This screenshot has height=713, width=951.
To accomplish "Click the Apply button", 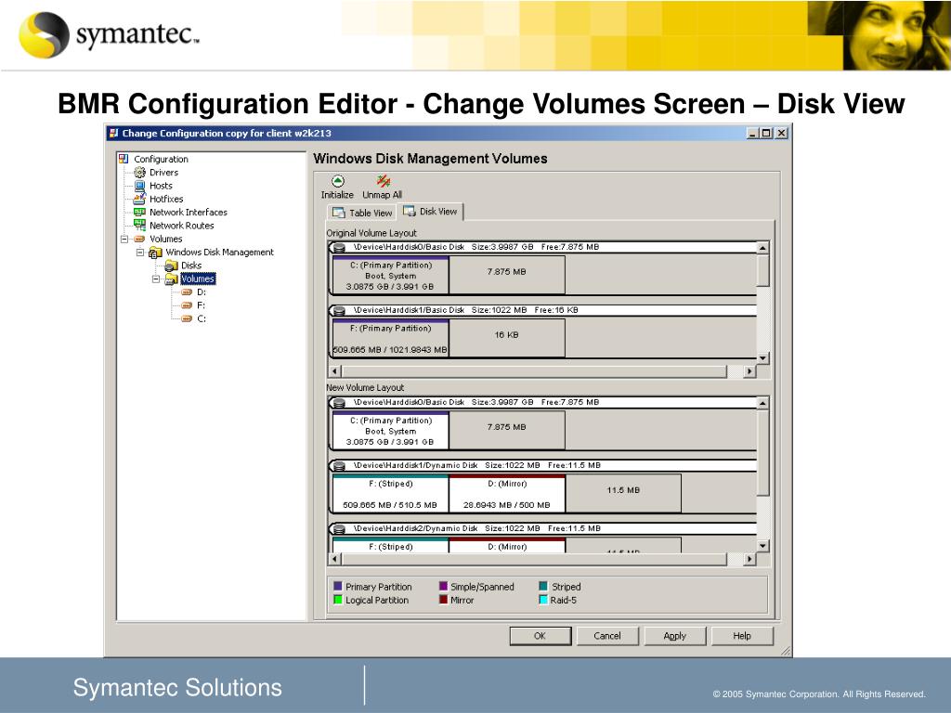I will click(674, 635).
